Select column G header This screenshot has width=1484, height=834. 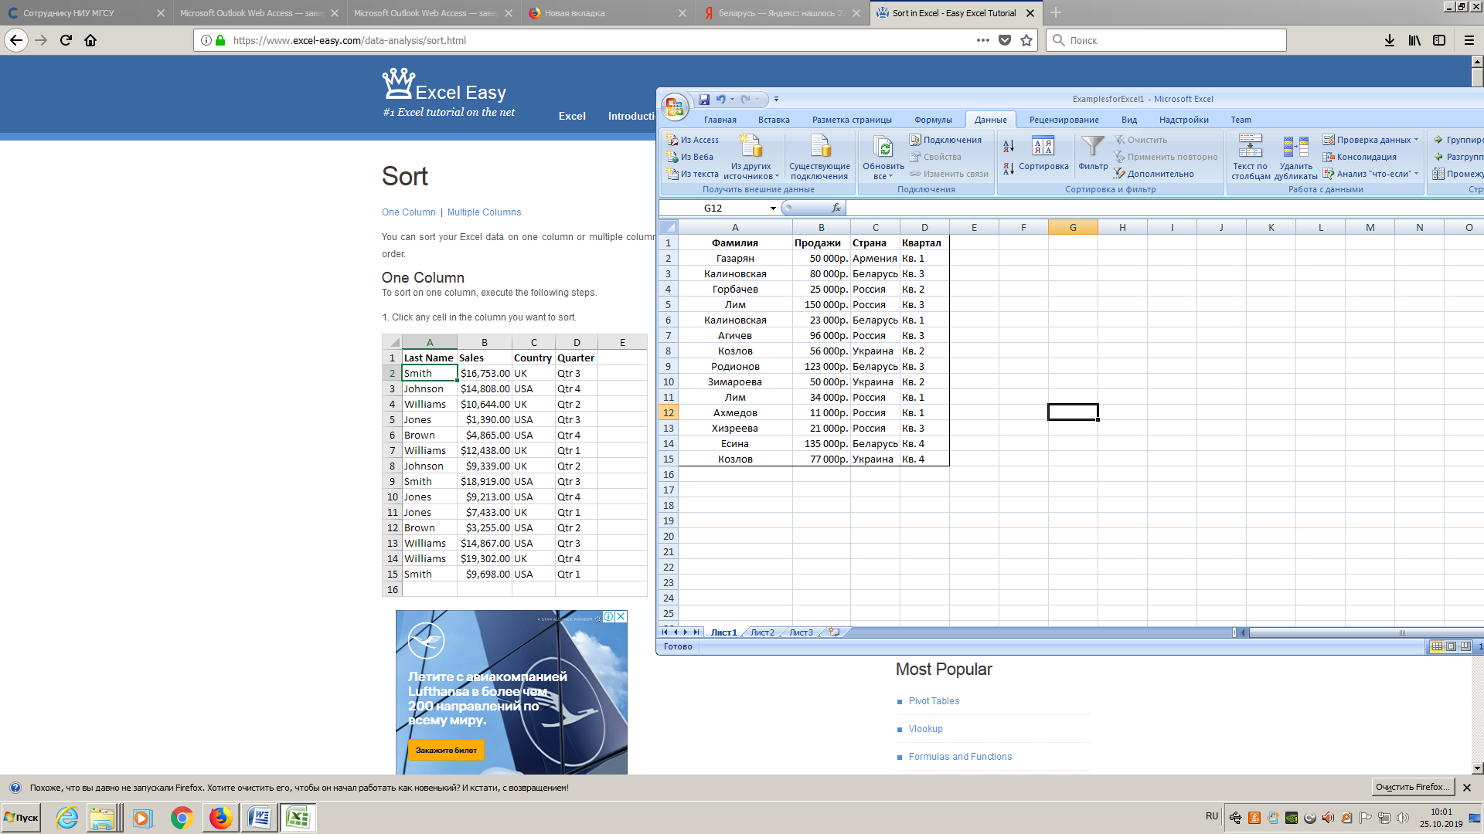click(1073, 227)
